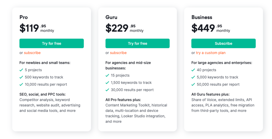
Task: Follow the try a custom plan link
Action: click(x=211, y=53)
